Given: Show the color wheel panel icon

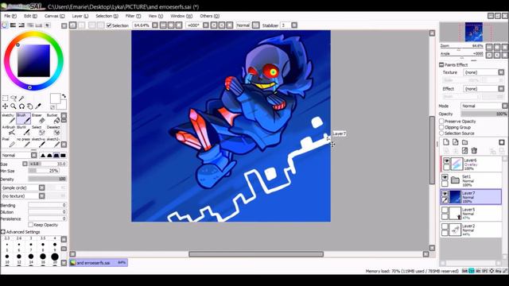Looking at the screenshot, I should click(5, 25).
